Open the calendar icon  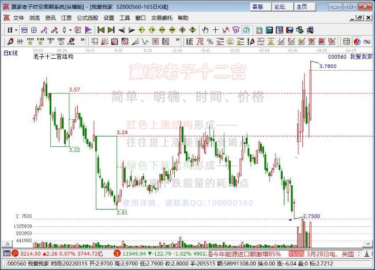(259, 30)
